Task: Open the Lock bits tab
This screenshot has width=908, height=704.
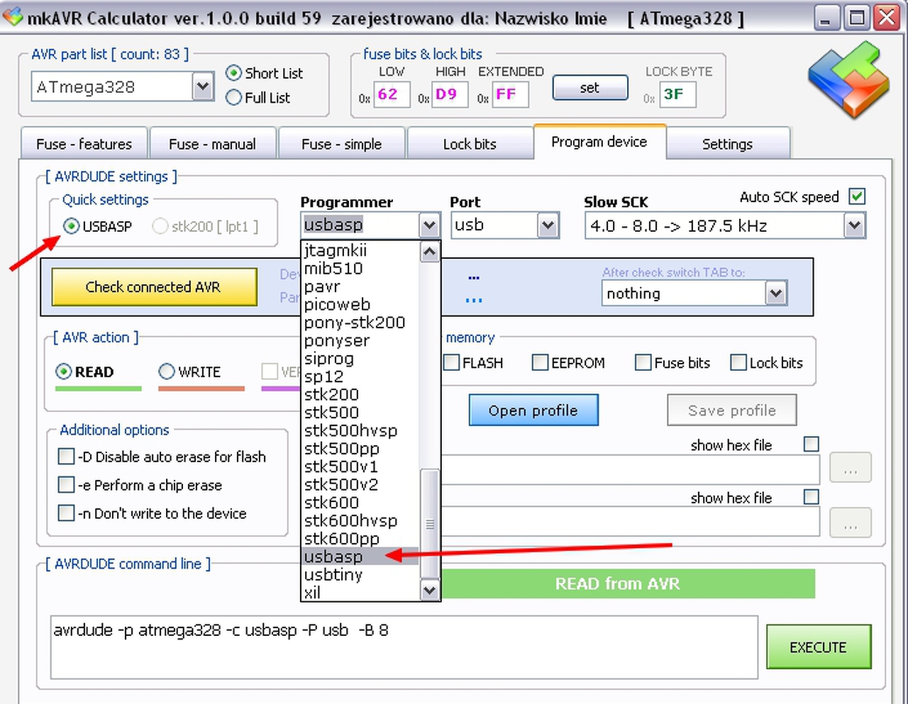Action: point(470,144)
